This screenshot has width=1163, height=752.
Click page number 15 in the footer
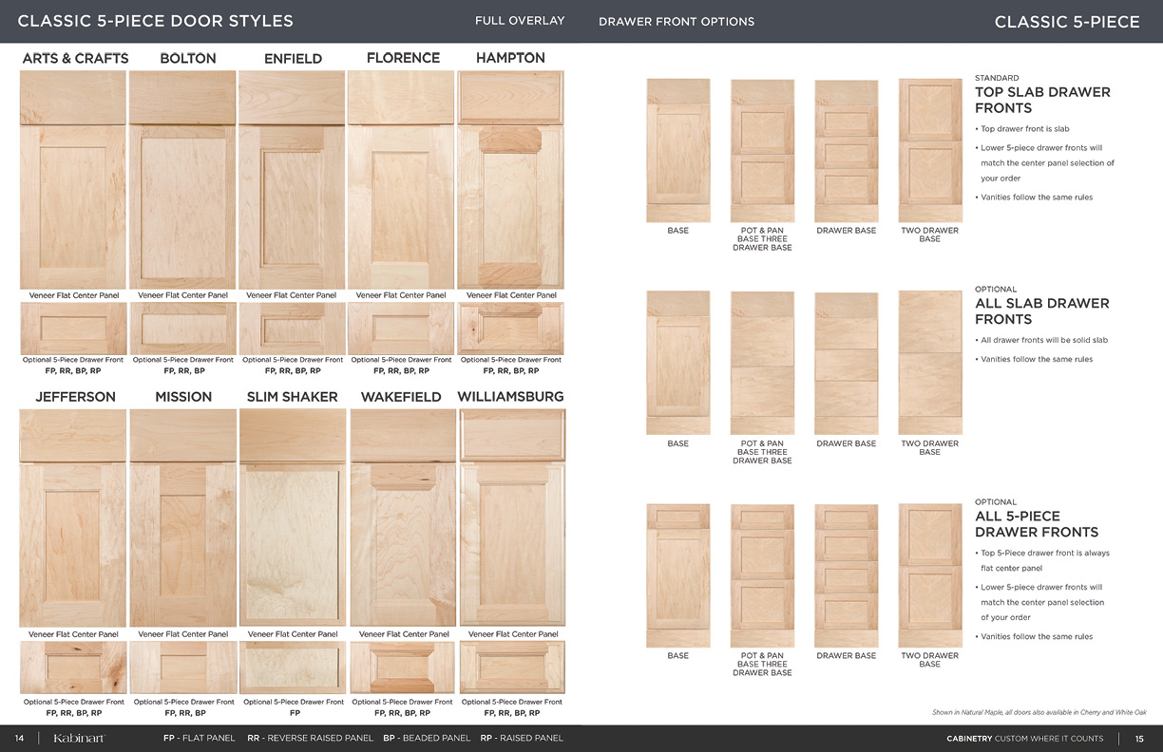point(1139,738)
